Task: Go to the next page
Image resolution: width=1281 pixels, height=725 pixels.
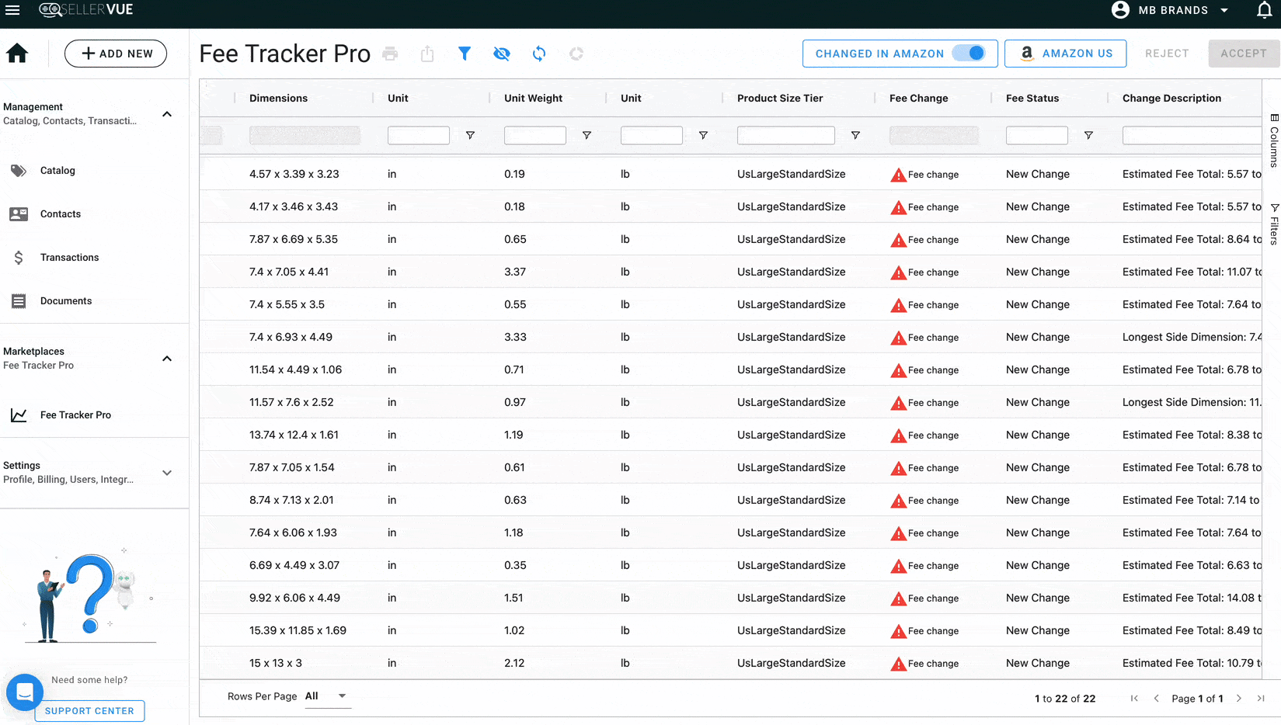Action: (x=1239, y=699)
